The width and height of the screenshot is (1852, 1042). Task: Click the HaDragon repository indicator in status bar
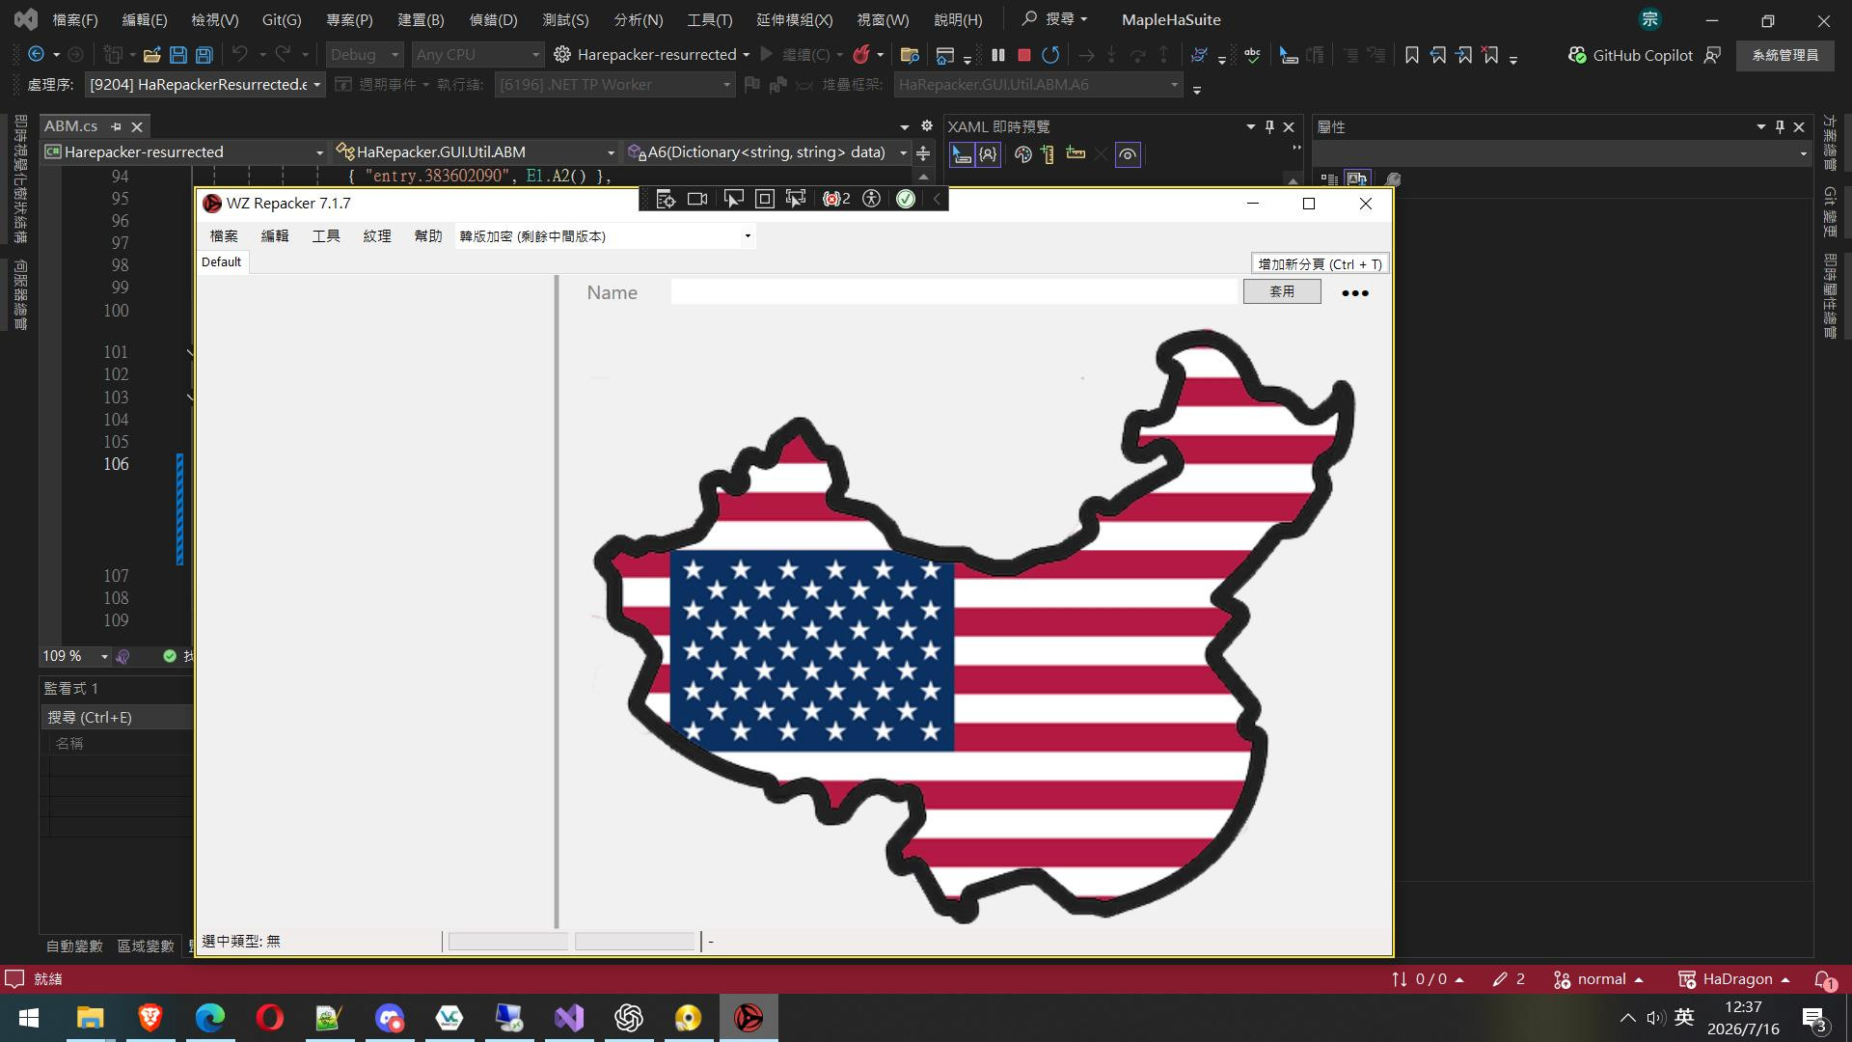(x=1735, y=979)
